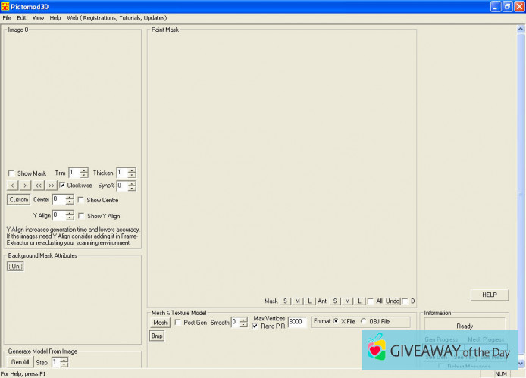Click the previous image '<' arrow button
The height and width of the screenshot is (378, 526).
point(13,186)
